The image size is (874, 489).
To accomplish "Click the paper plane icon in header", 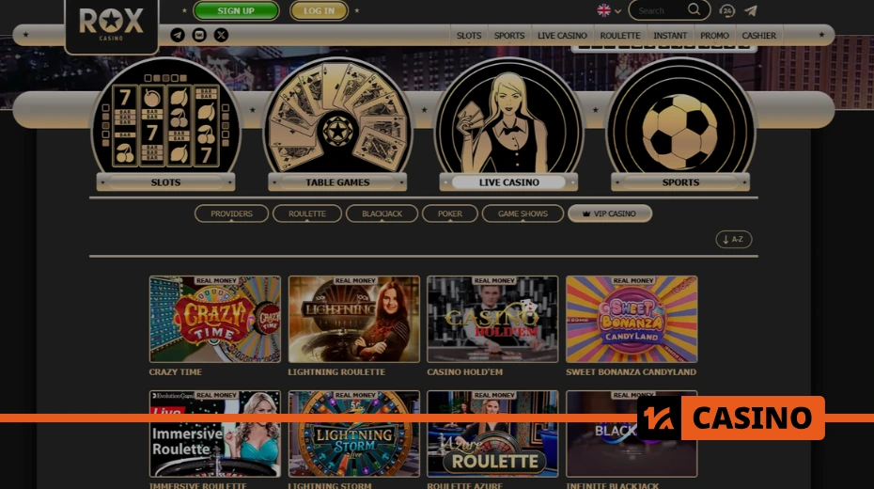I will click(751, 10).
